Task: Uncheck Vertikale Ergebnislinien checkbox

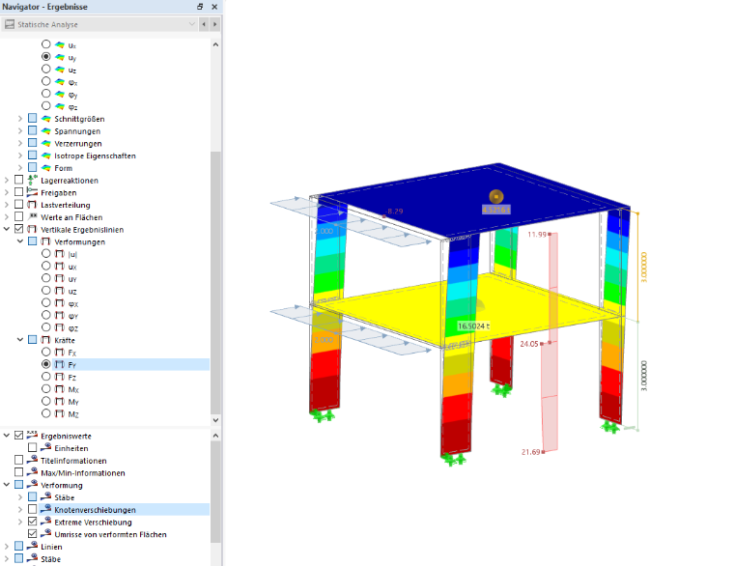Action: click(x=18, y=229)
